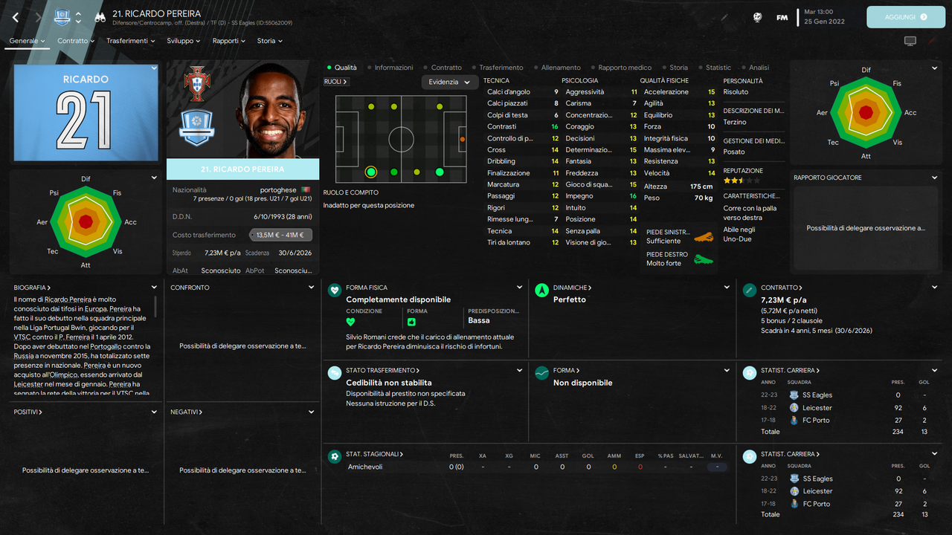
Task: Click the club switcher up/down arrows
Action: click(x=78, y=17)
